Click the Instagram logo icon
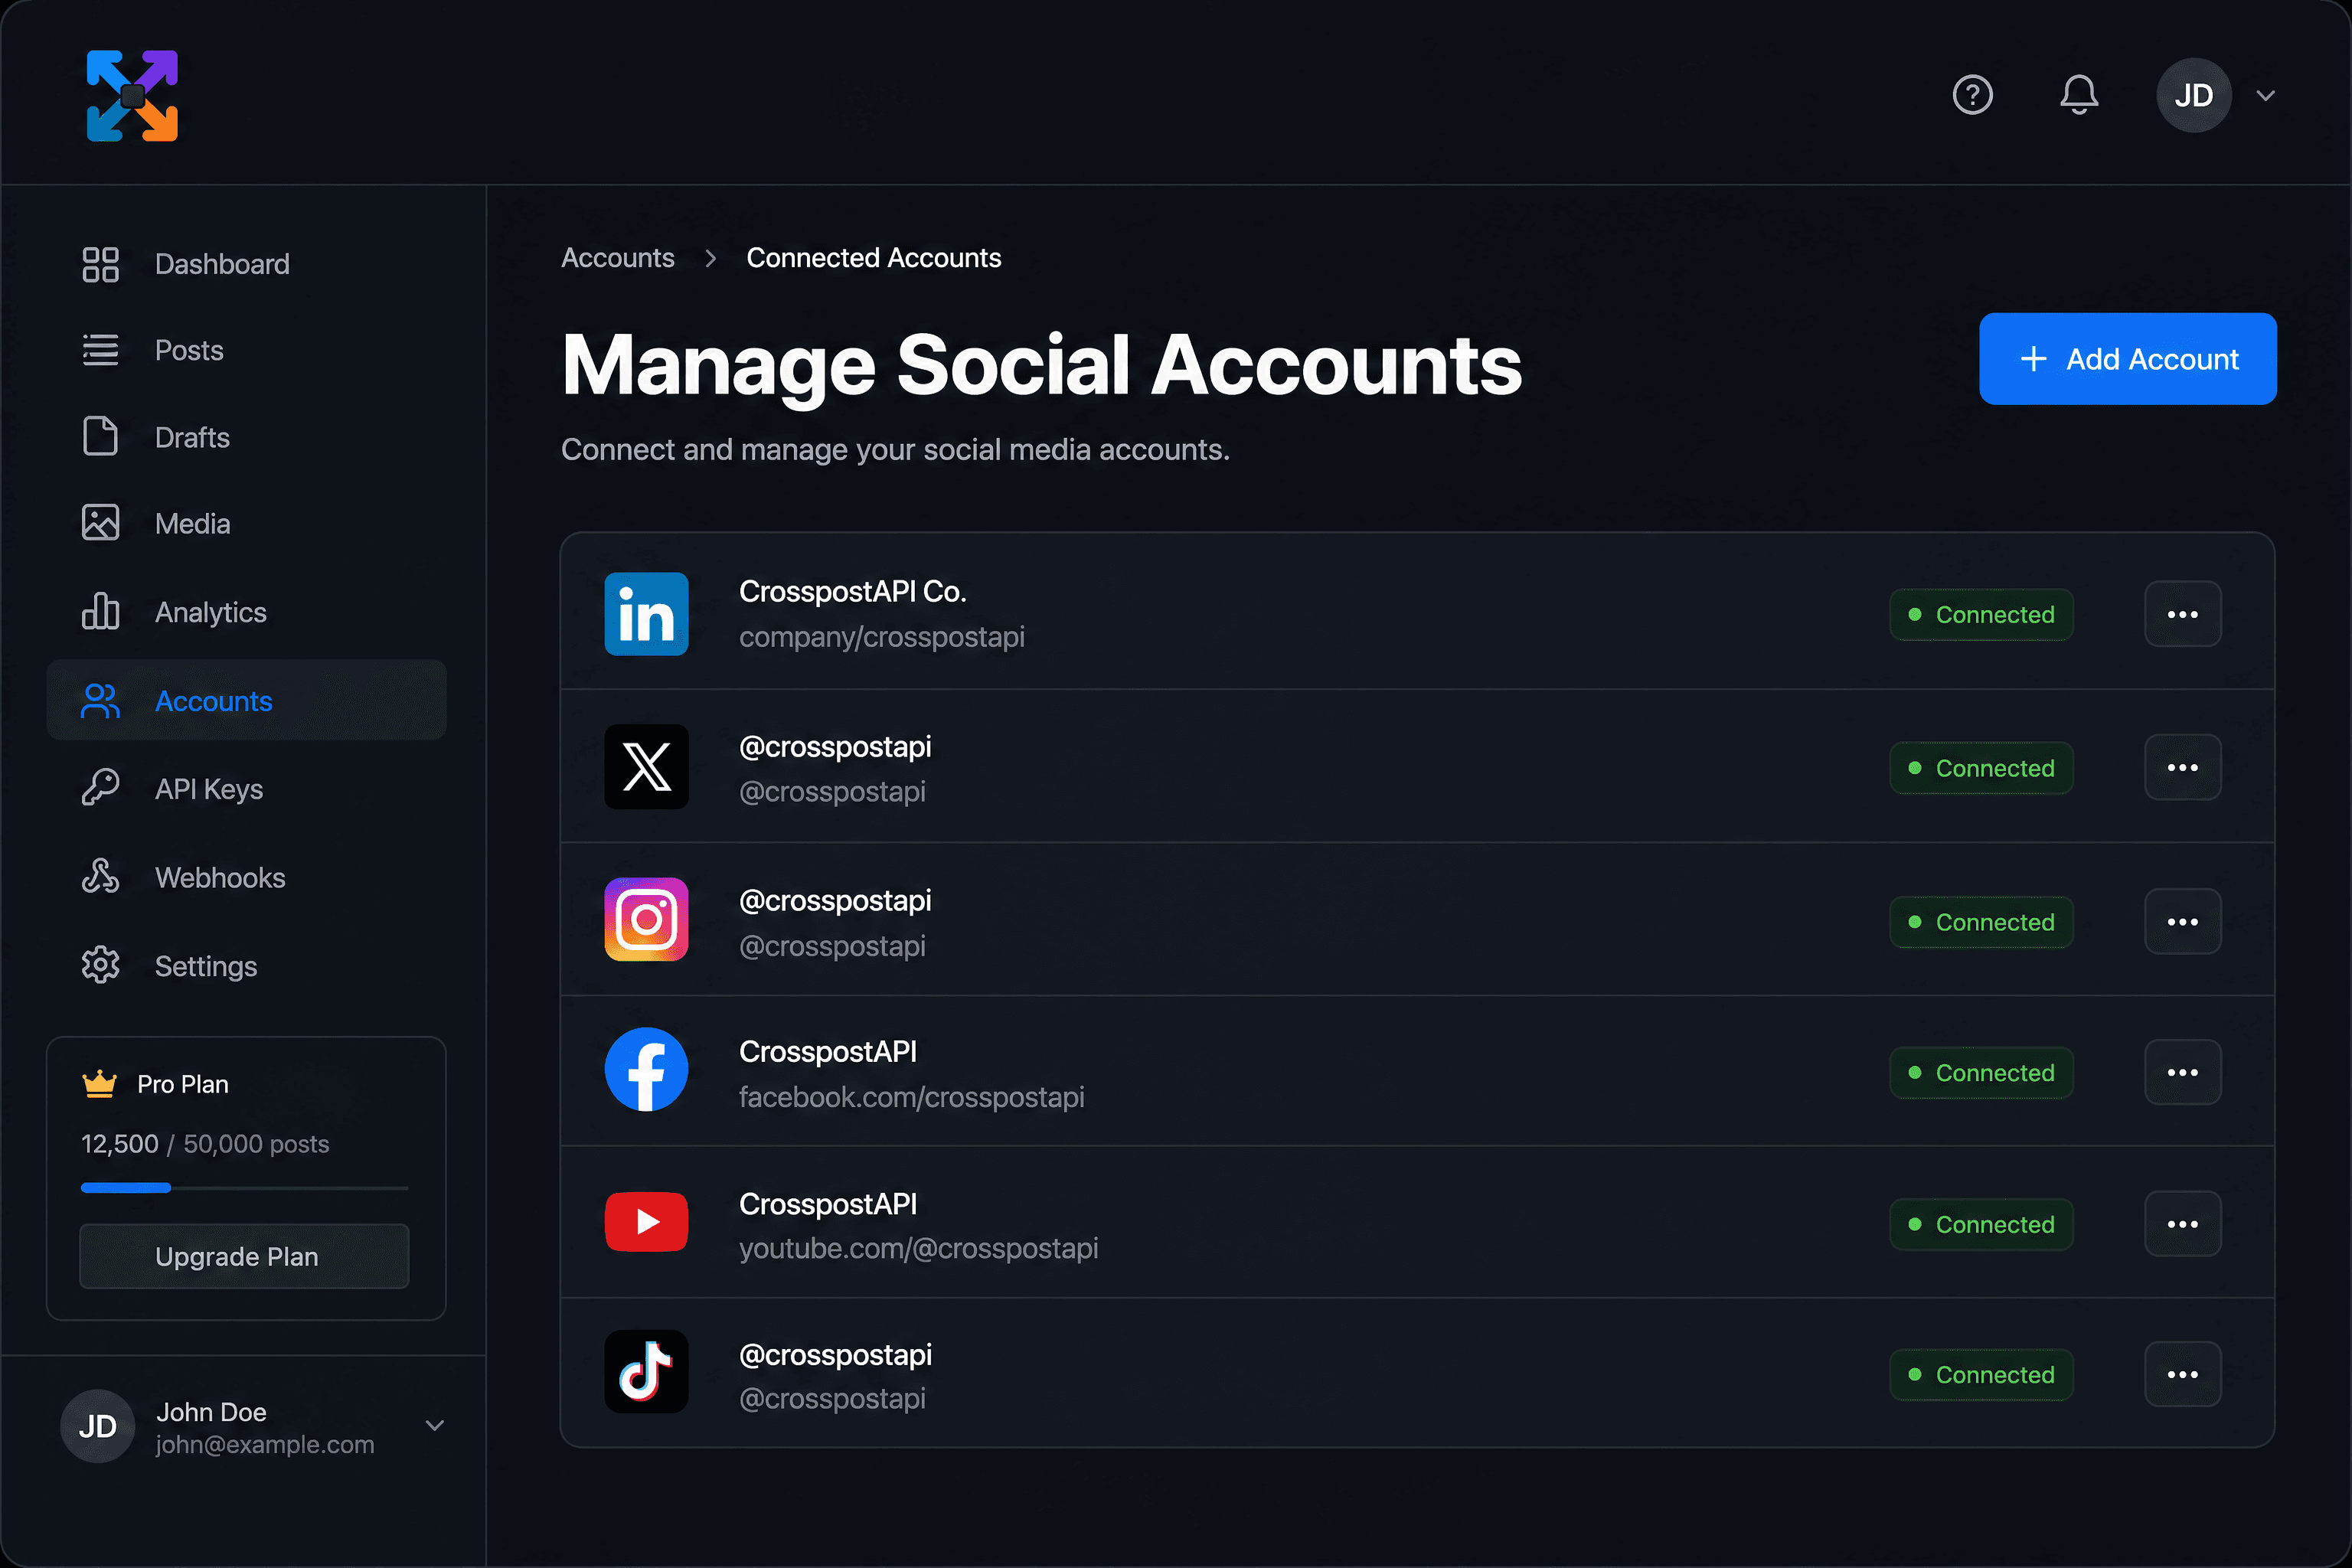2352x1568 pixels. click(x=646, y=920)
